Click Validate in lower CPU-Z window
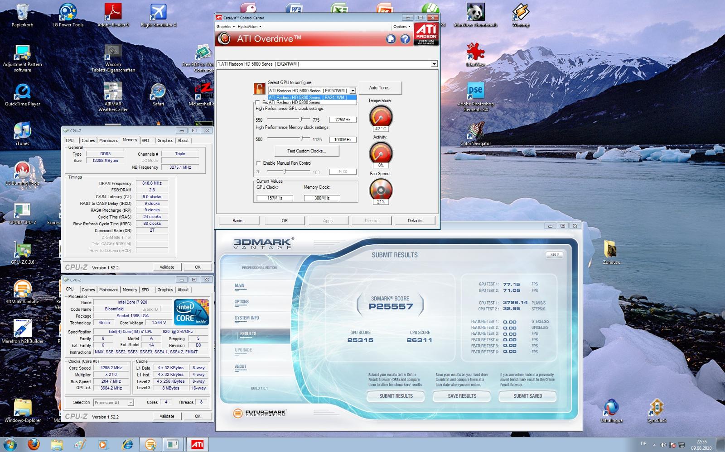The image size is (725, 452). [x=167, y=416]
